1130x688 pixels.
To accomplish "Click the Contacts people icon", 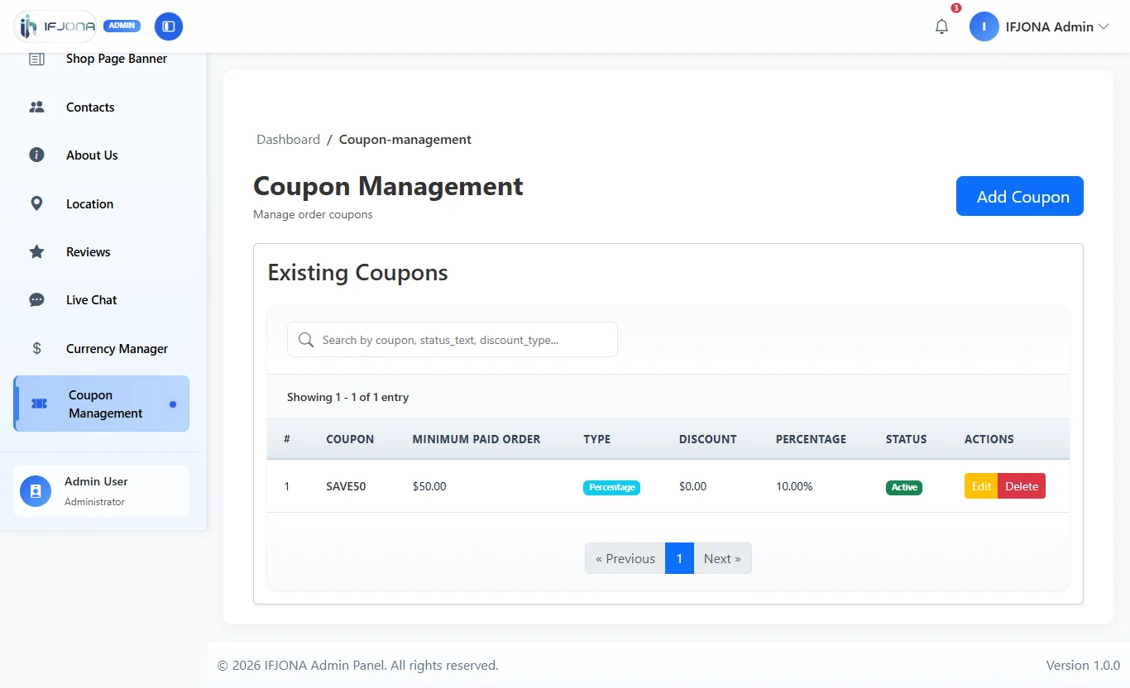I will (x=36, y=107).
